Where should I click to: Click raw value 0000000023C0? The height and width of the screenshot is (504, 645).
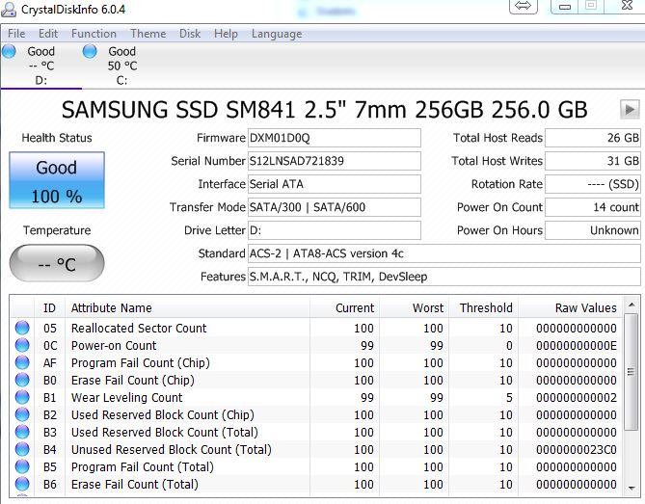click(577, 449)
